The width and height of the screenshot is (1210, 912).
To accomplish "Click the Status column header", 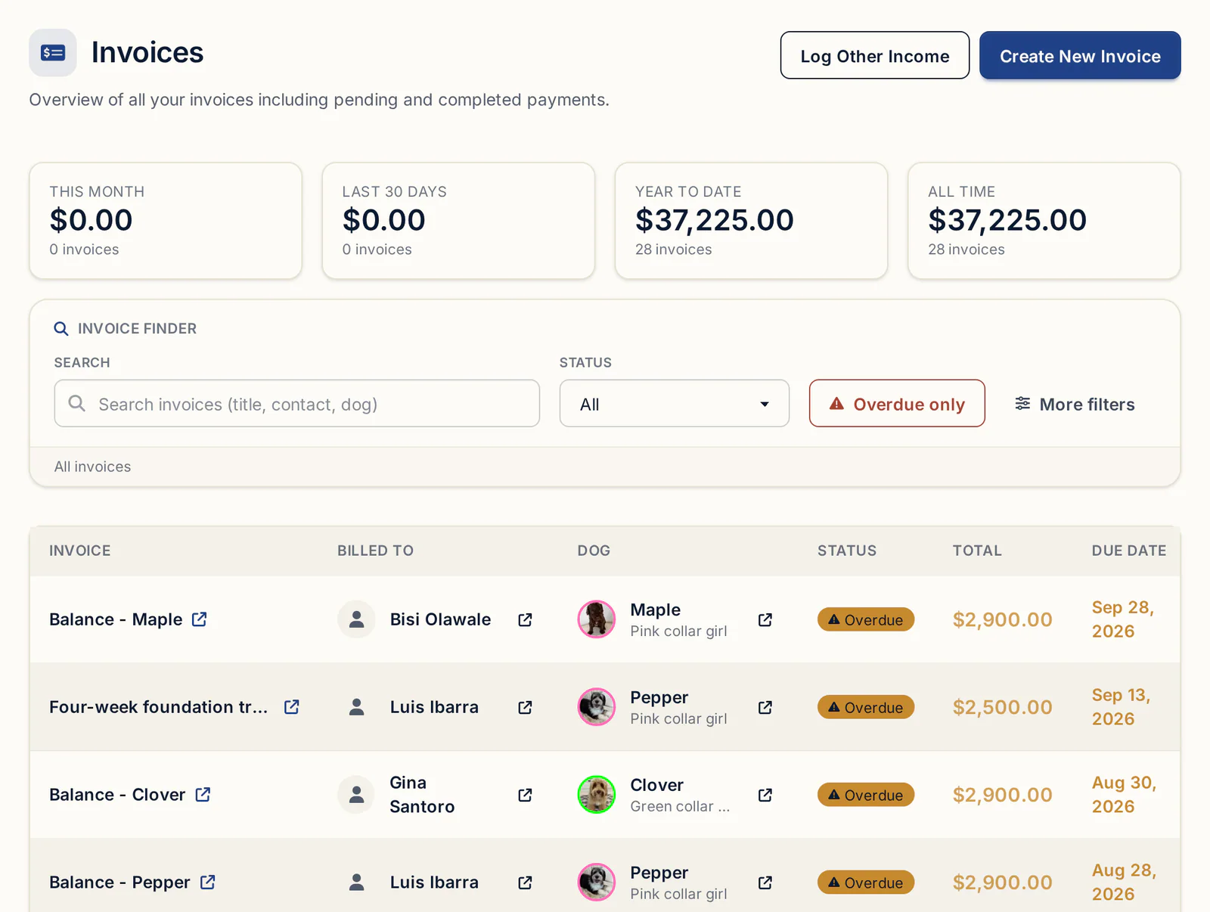I will [847, 551].
